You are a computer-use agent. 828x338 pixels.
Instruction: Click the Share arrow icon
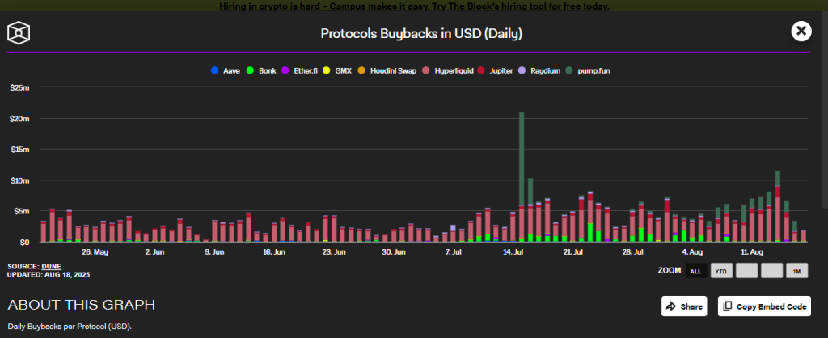pos(672,306)
